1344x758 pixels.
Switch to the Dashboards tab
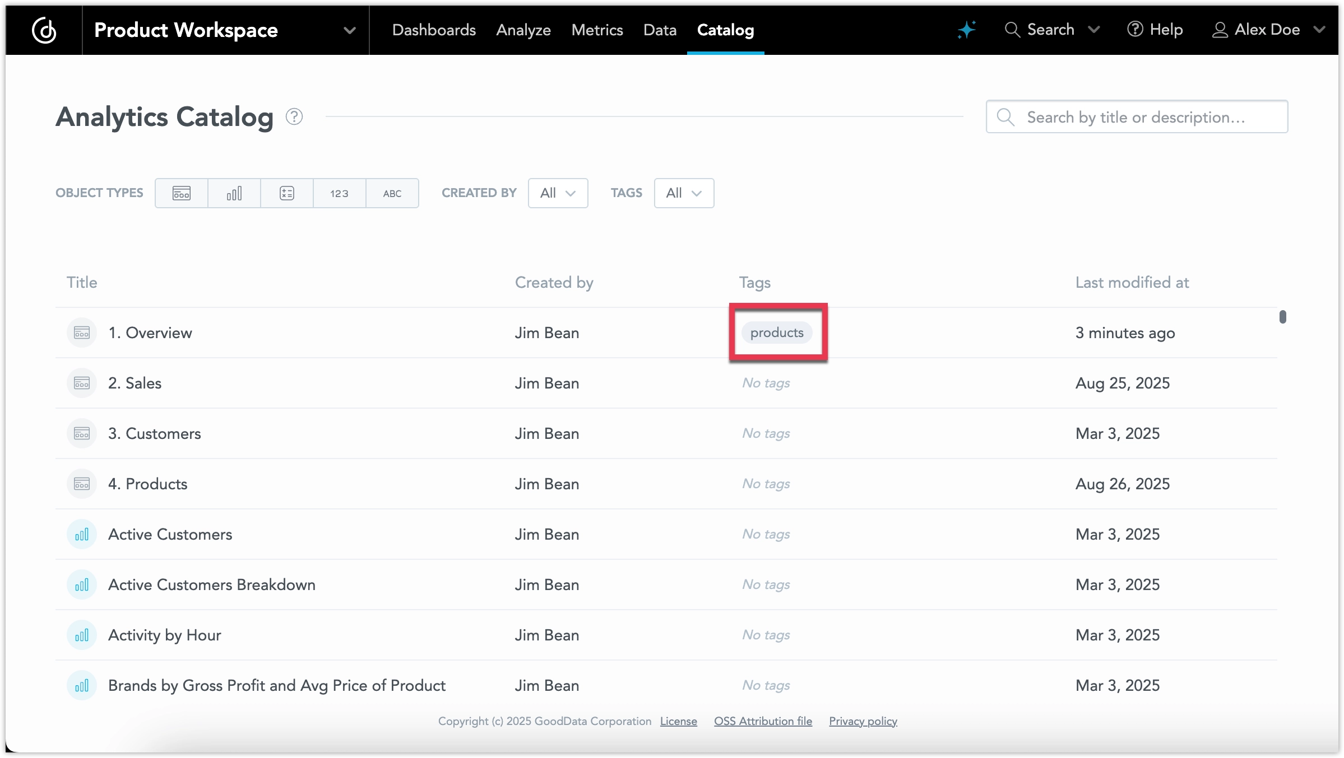tap(434, 30)
